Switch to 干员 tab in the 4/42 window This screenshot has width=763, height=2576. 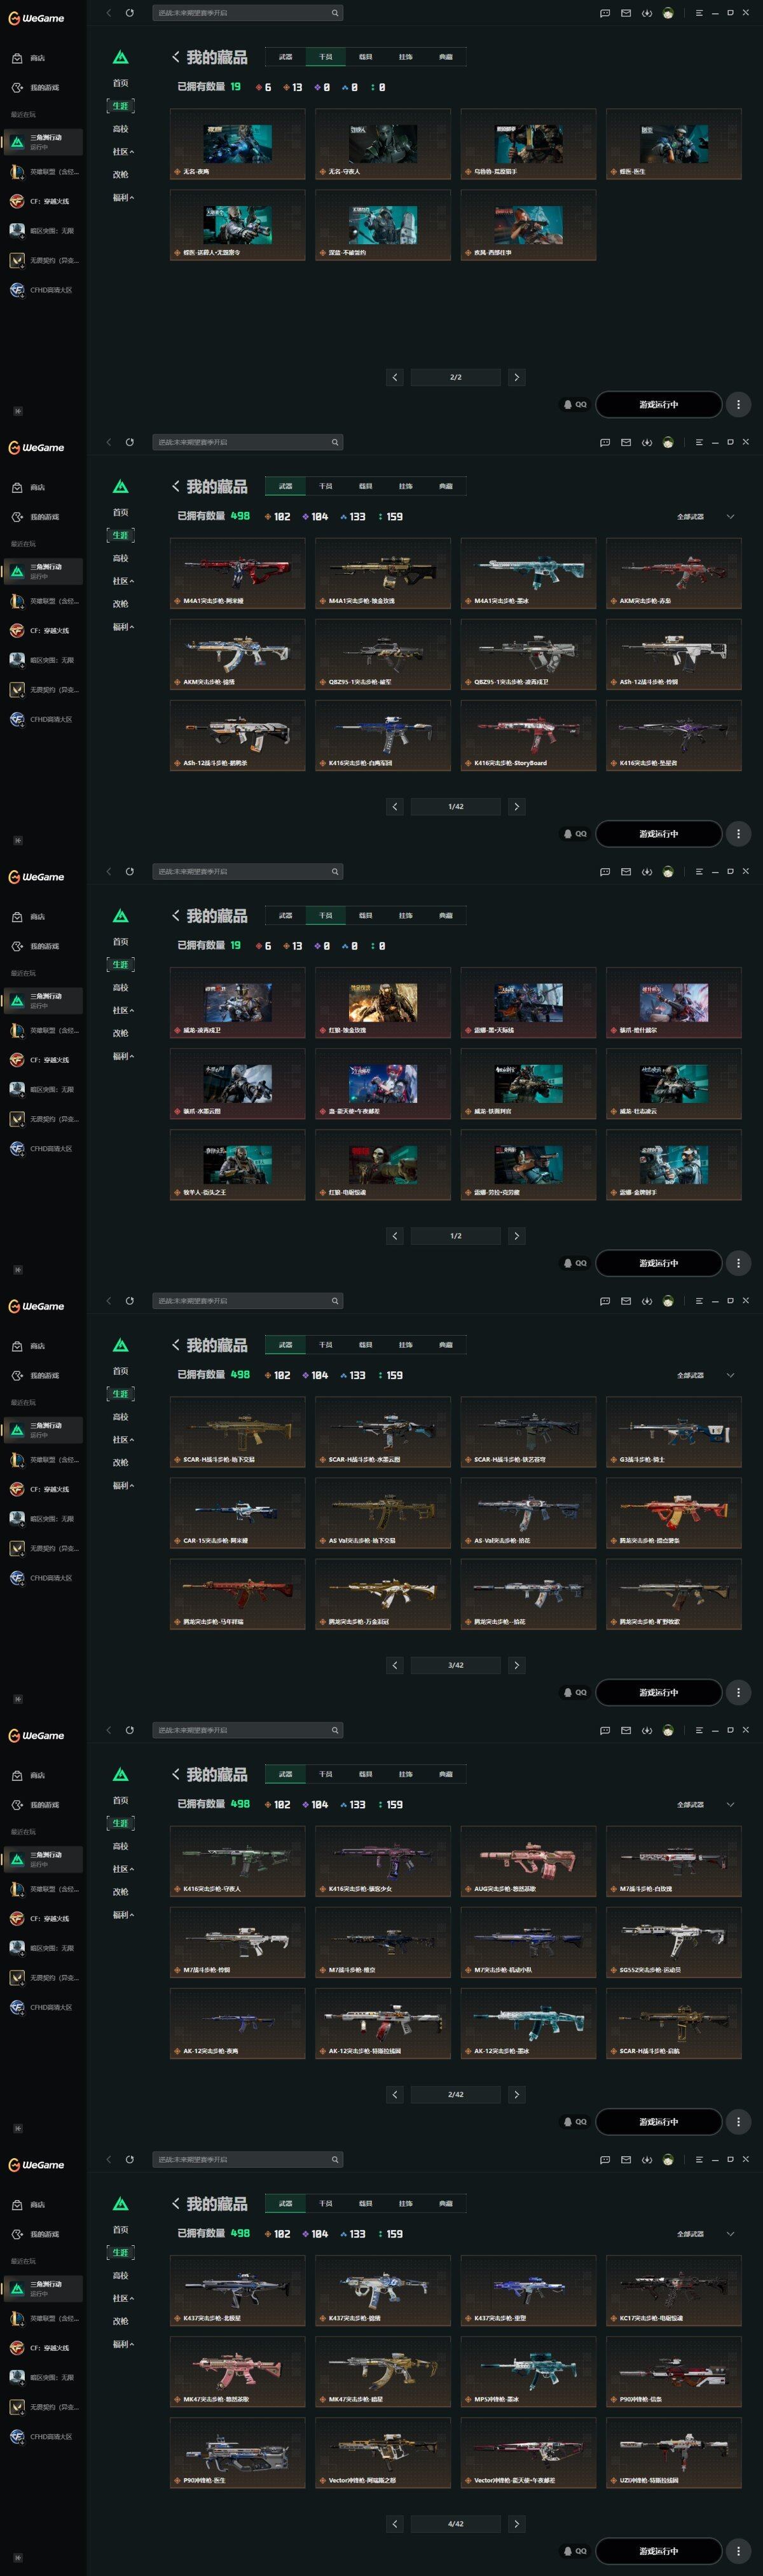[x=325, y=2203]
